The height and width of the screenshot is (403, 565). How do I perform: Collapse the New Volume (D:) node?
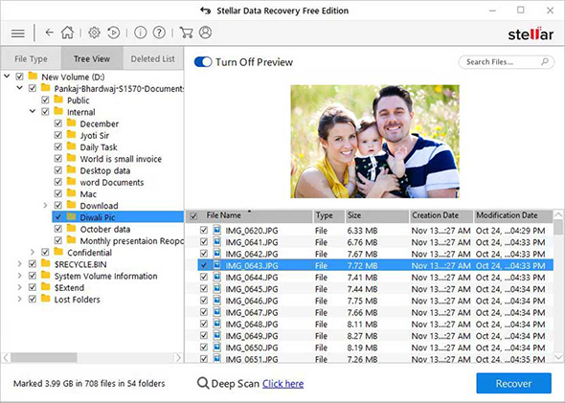(7, 76)
